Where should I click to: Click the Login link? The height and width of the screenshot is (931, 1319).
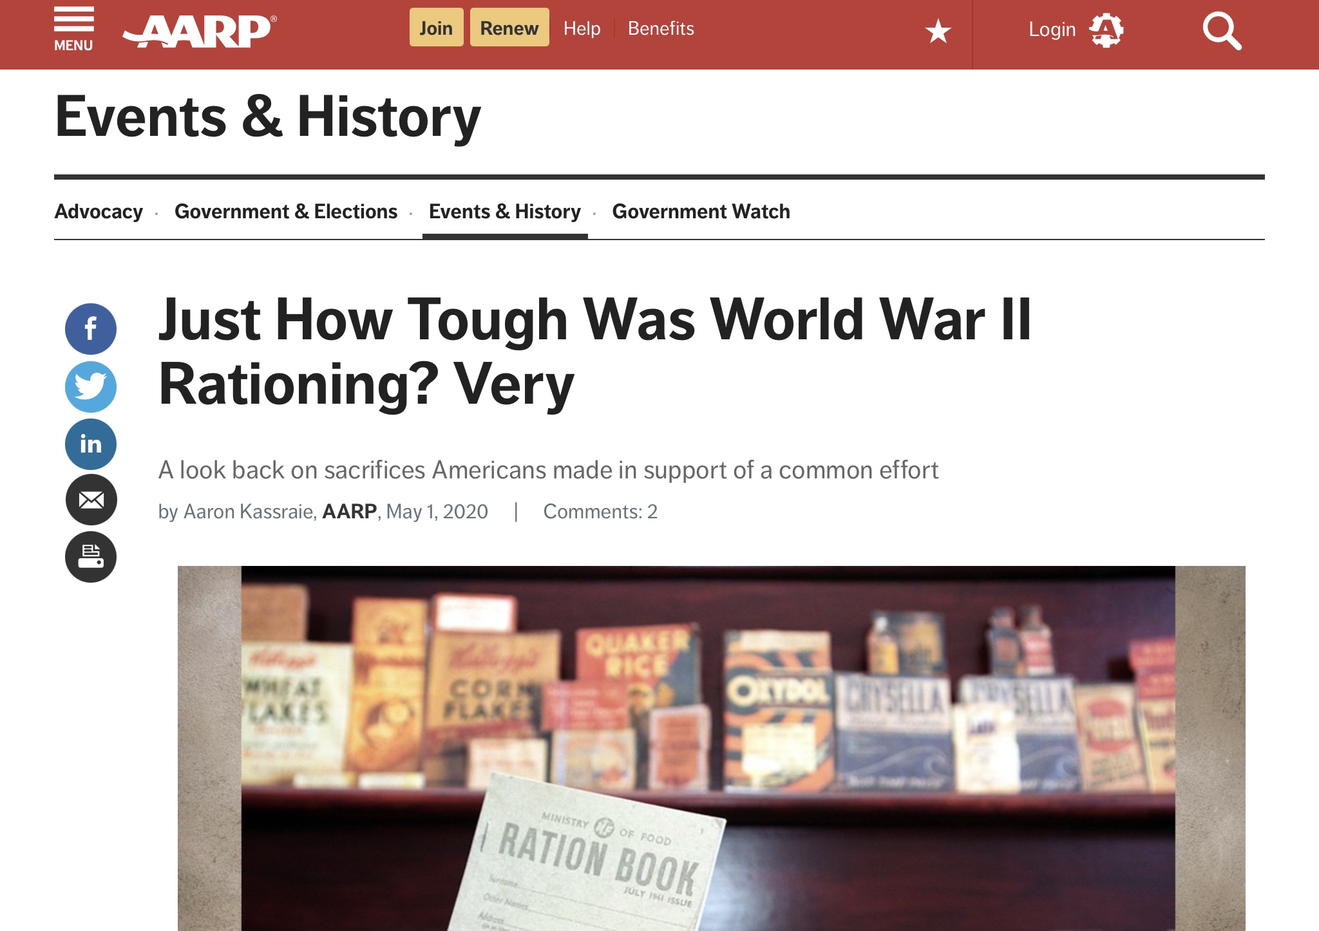click(x=1052, y=30)
